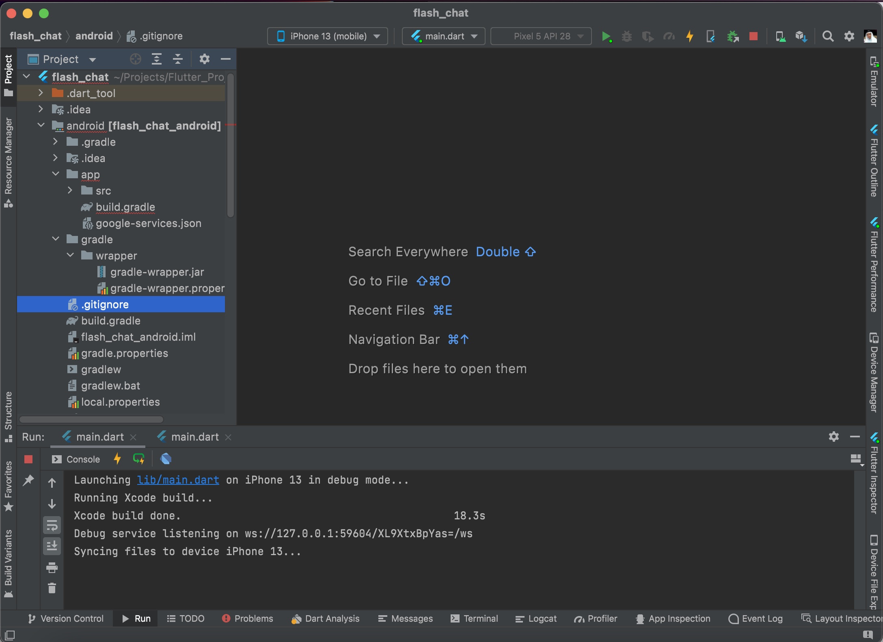The height and width of the screenshot is (642, 883).
Task: Select the Dart Analysis tab at bottom
Action: 326,619
